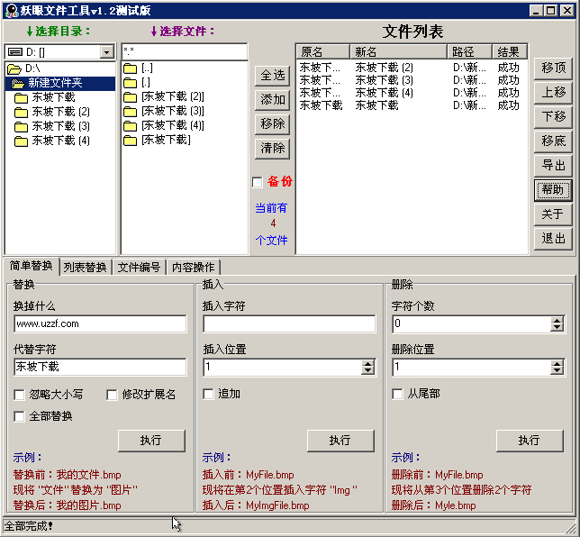The width and height of the screenshot is (580, 537).
Task: Click folder icon of [东坡下载 (3)] in file list
Action: coord(130,112)
